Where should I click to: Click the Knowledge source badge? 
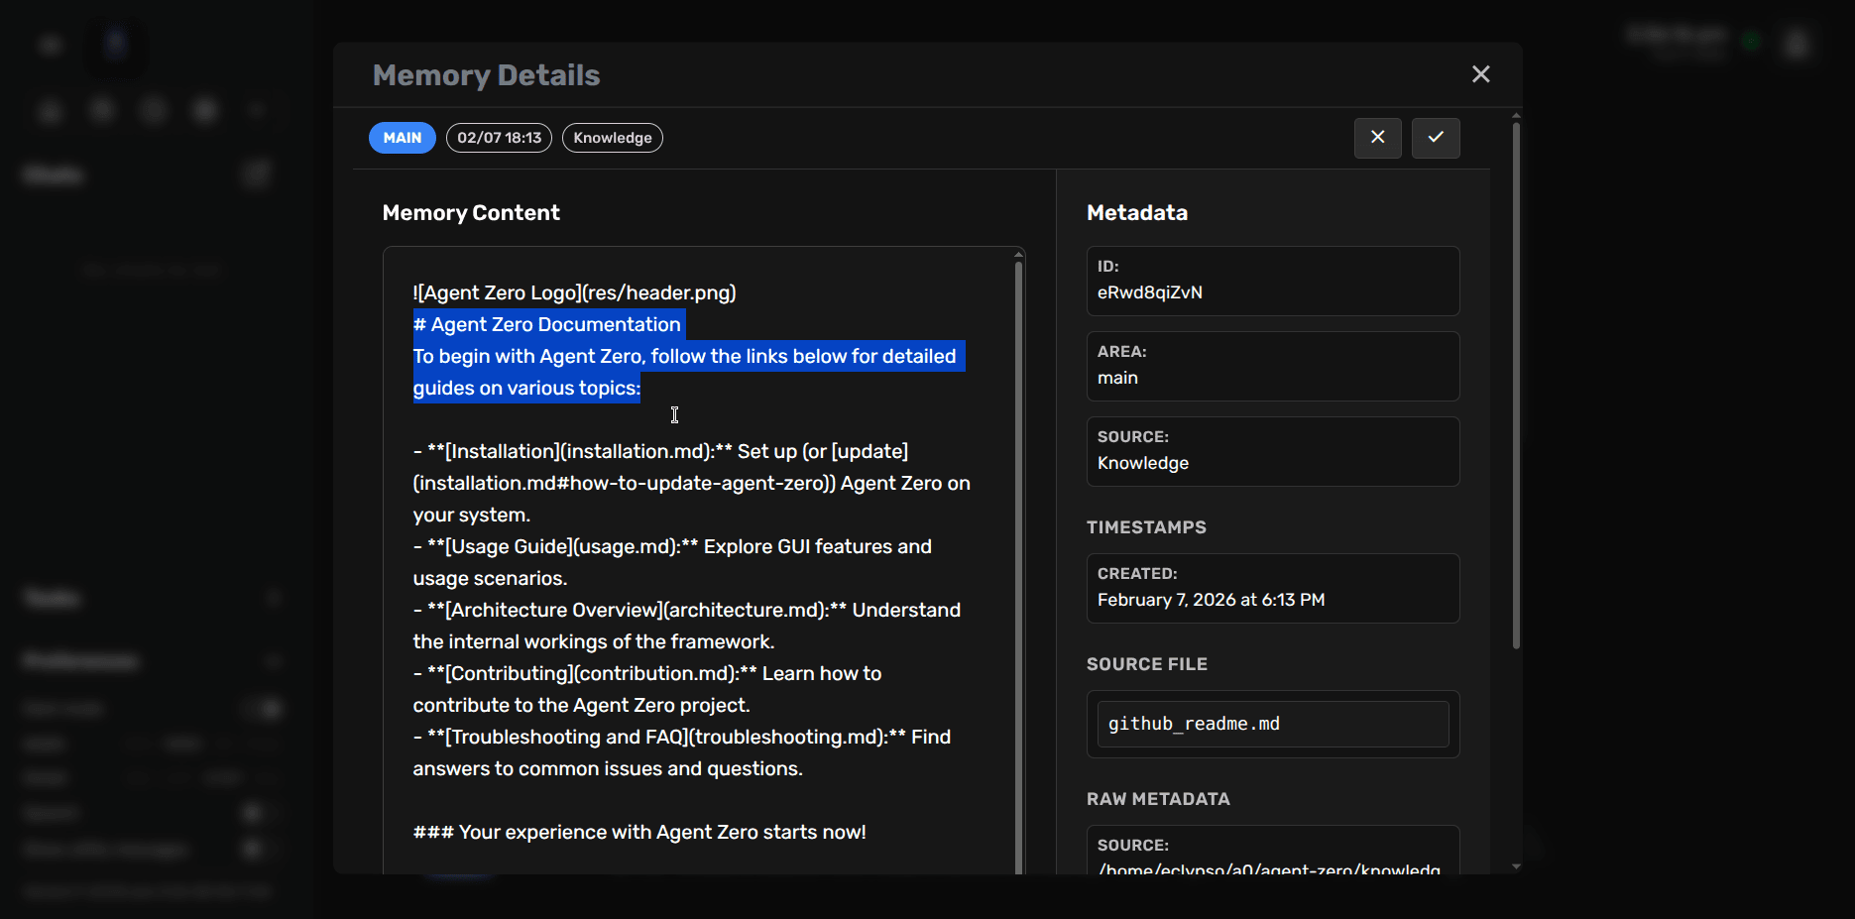(612, 138)
